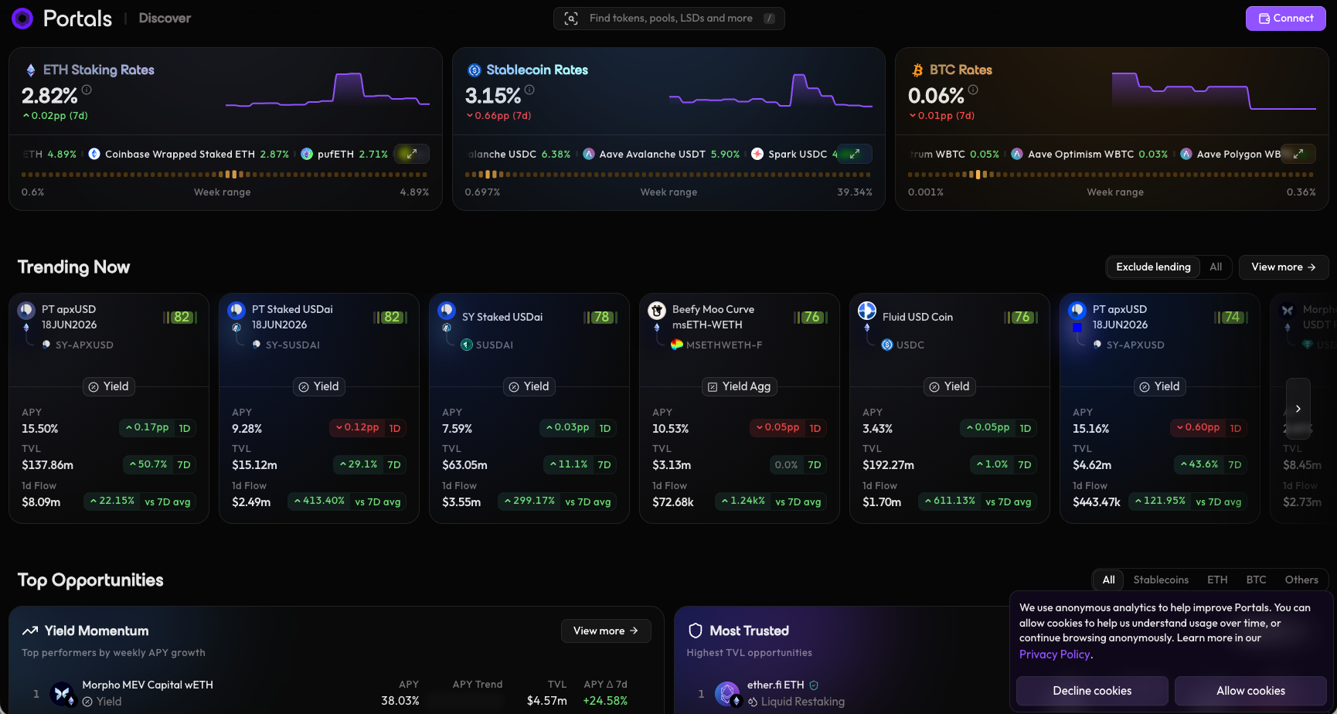Click the pufETH token icon
1337x714 pixels.
307,154
